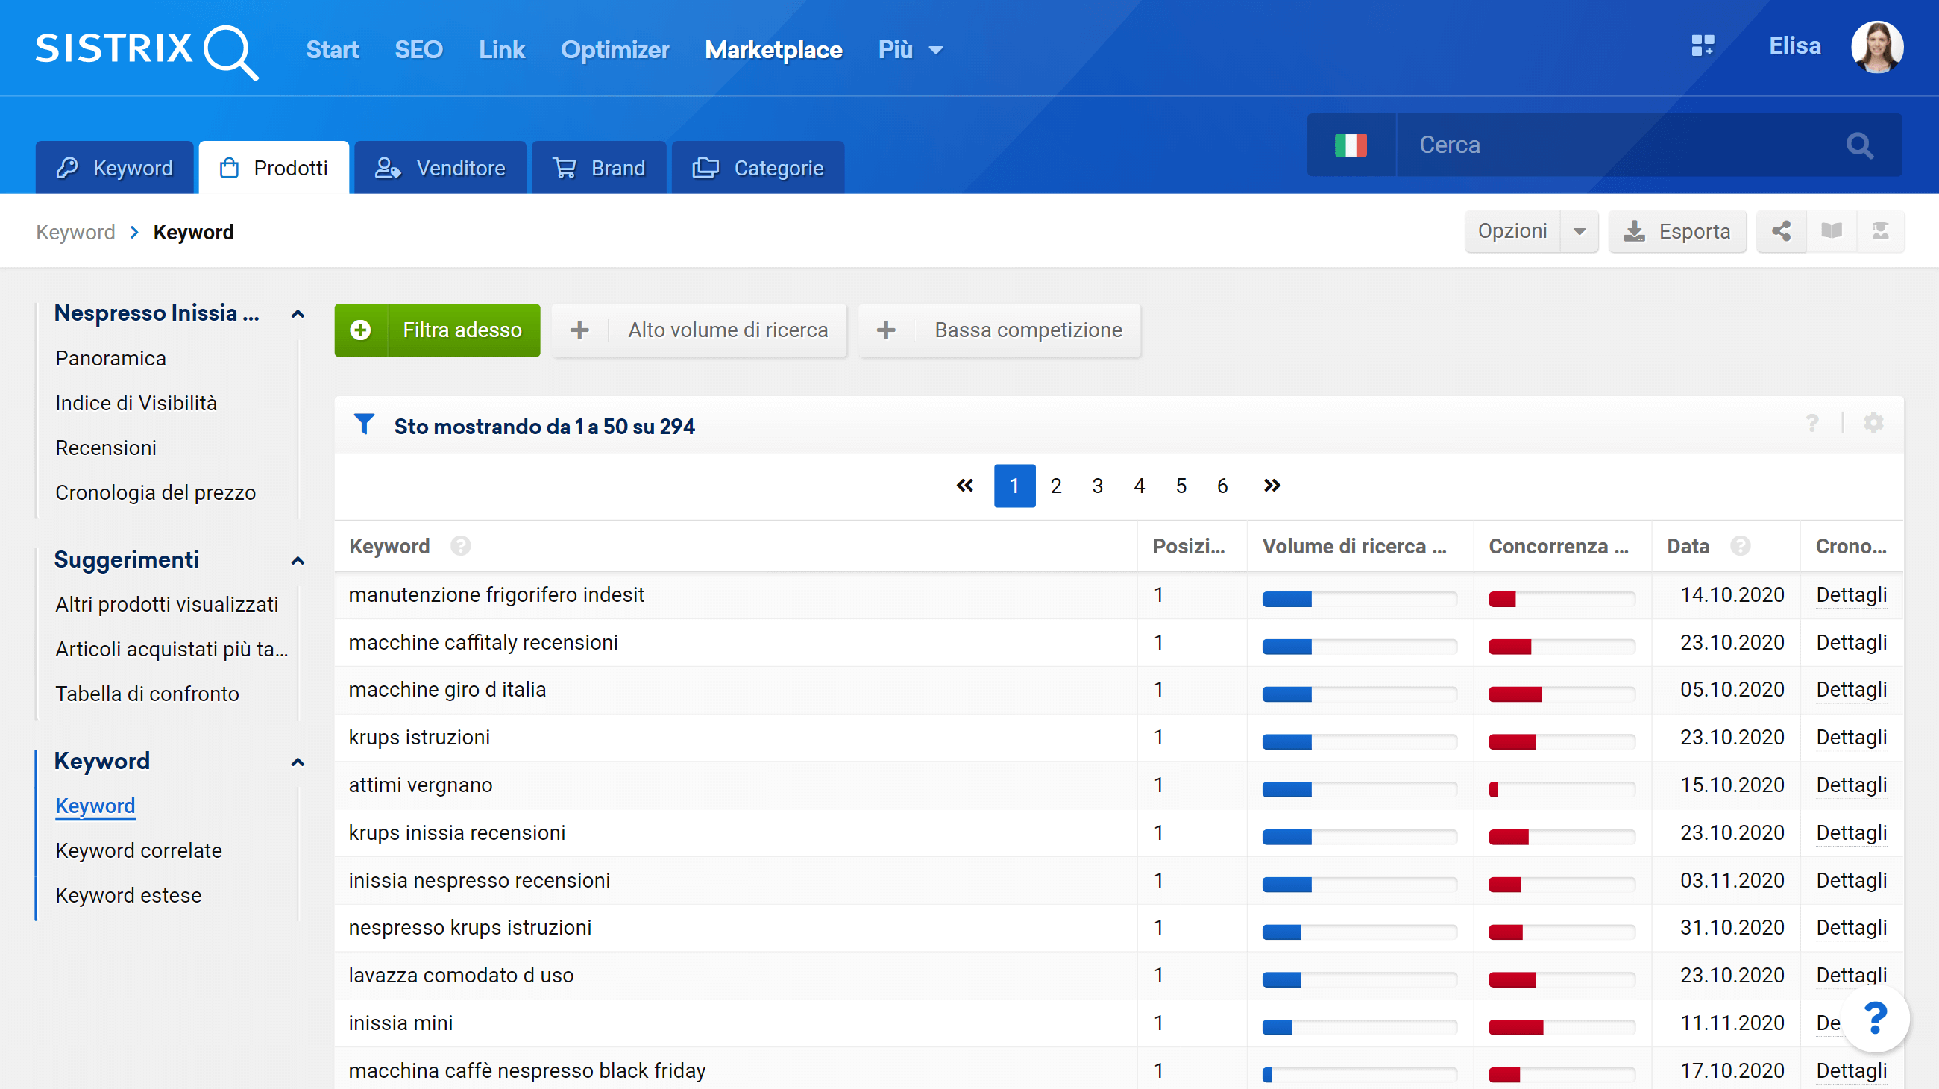The height and width of the screenshot is (1089, 1939).
Task: Open Dettagli for attimi vergnano
Action: pyautogui.click(x=1851, y=785)
